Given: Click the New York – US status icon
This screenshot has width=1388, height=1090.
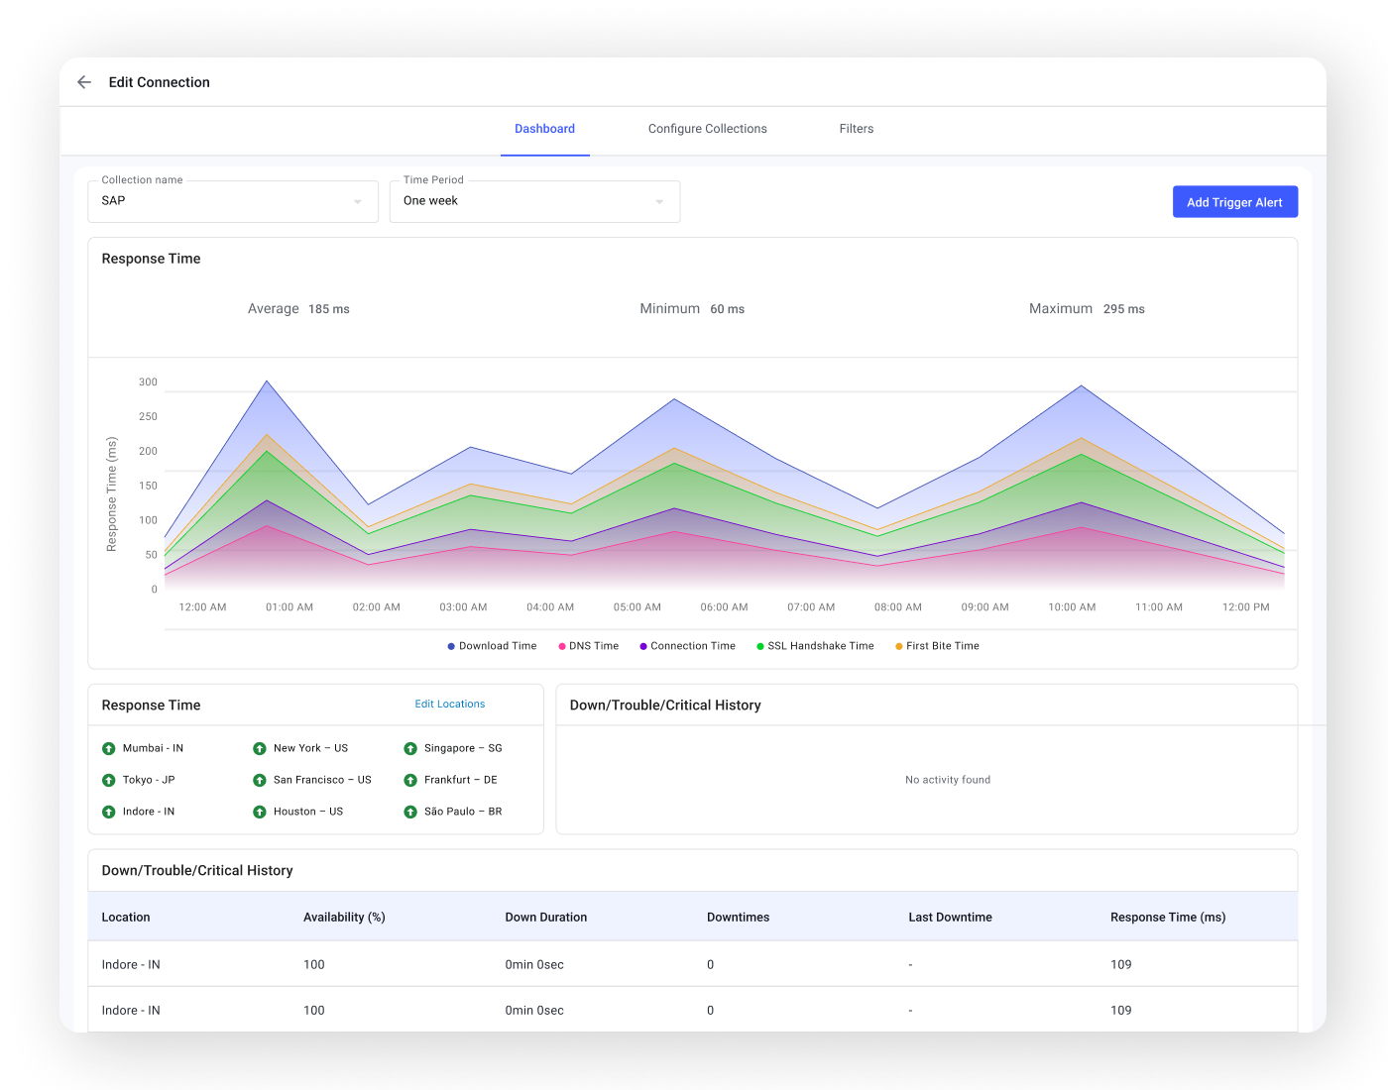Looking at the screenshot, I should coord(260,748).
